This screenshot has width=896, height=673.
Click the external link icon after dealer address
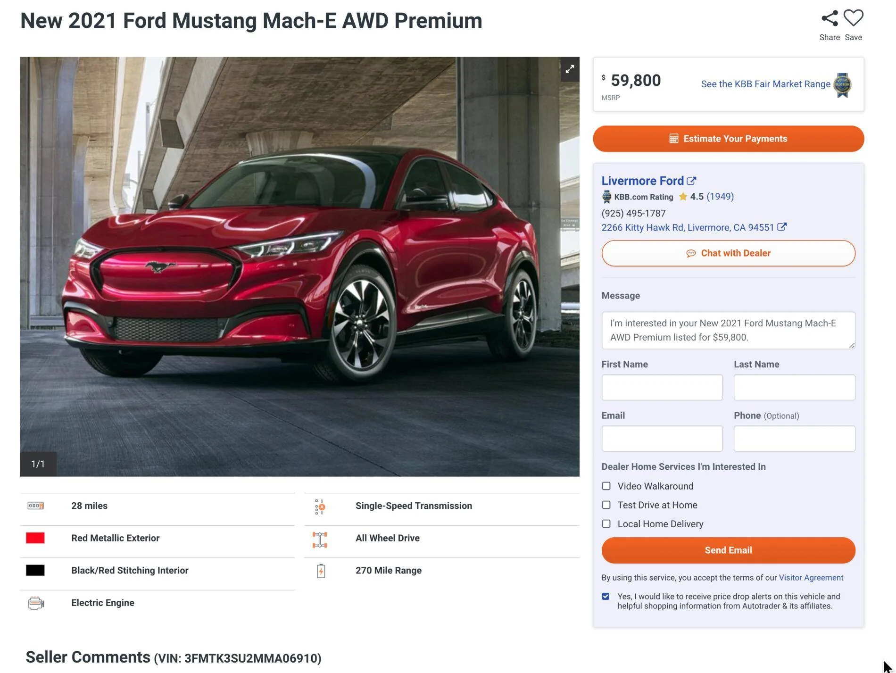782,227
